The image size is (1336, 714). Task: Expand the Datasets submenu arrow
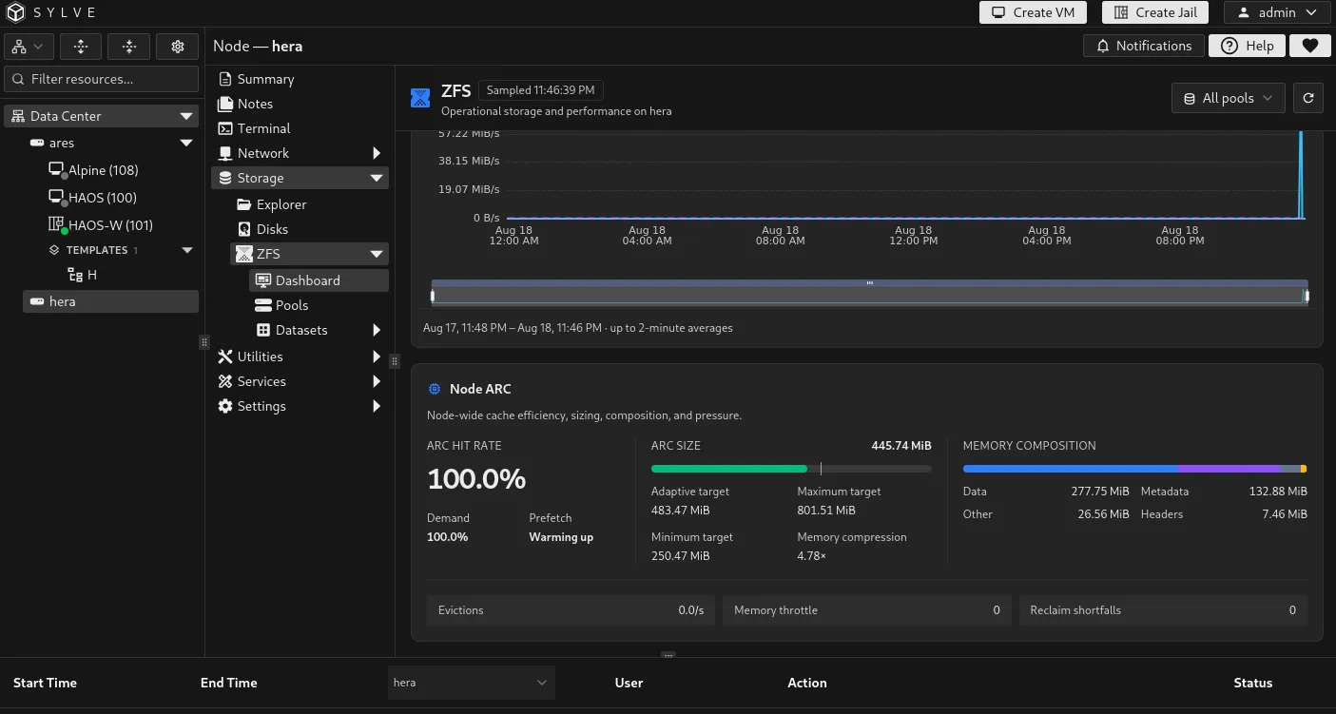(x=377, y=330)
